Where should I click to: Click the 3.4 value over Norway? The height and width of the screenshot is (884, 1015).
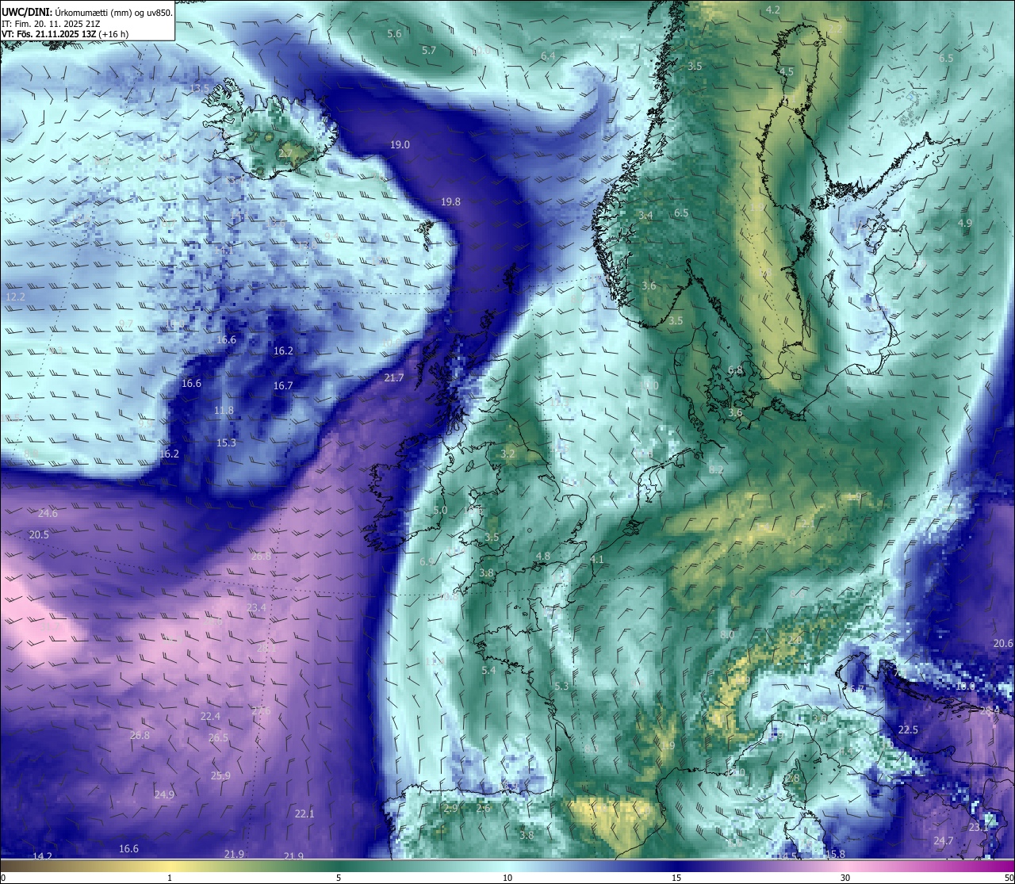tap(645, 216)
